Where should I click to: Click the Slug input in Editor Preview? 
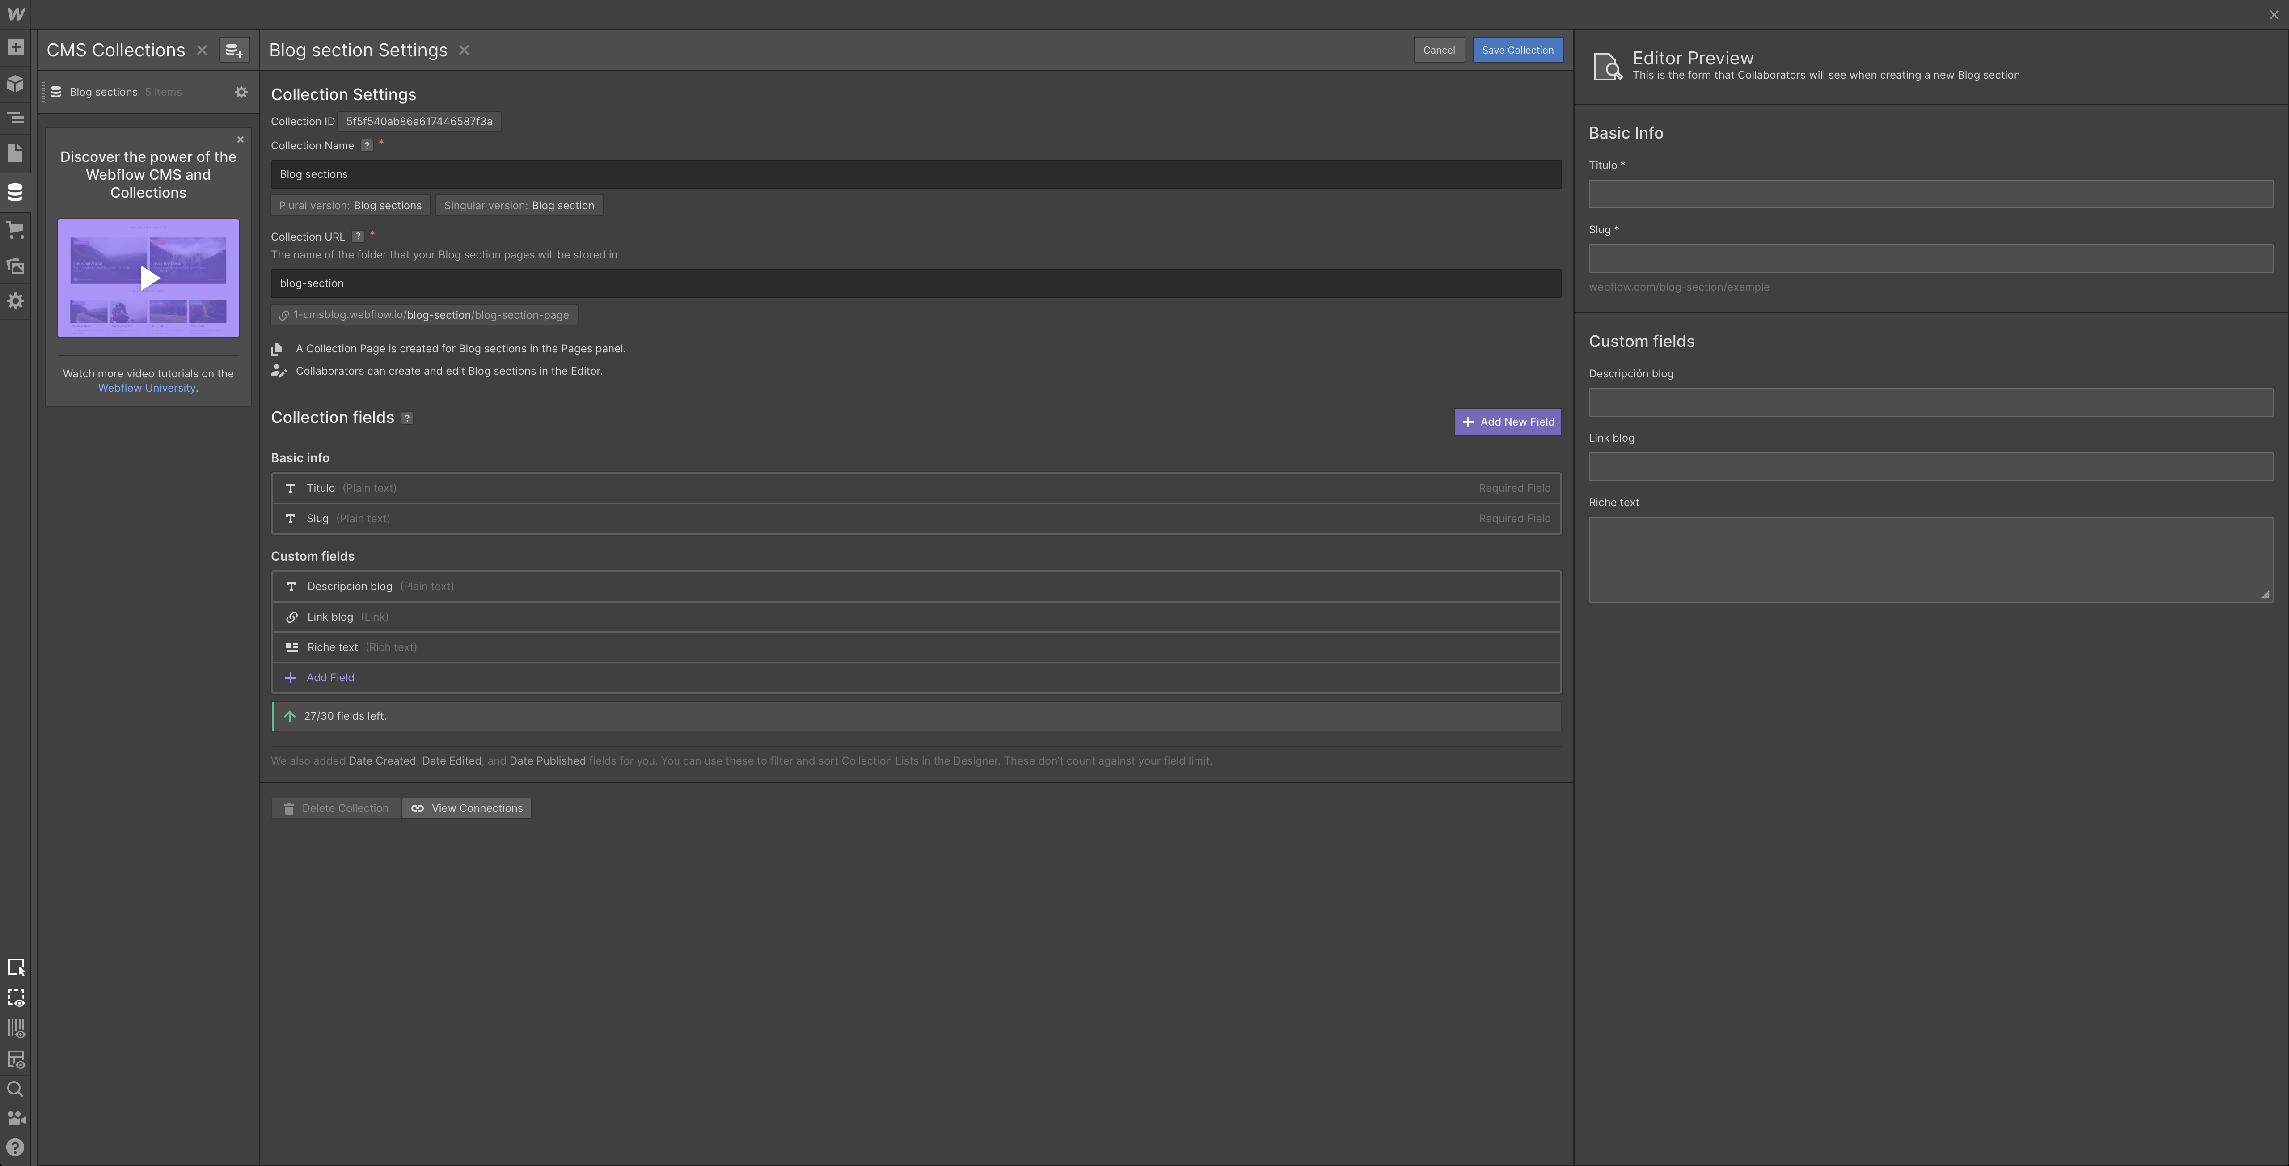coord(1931,258)
